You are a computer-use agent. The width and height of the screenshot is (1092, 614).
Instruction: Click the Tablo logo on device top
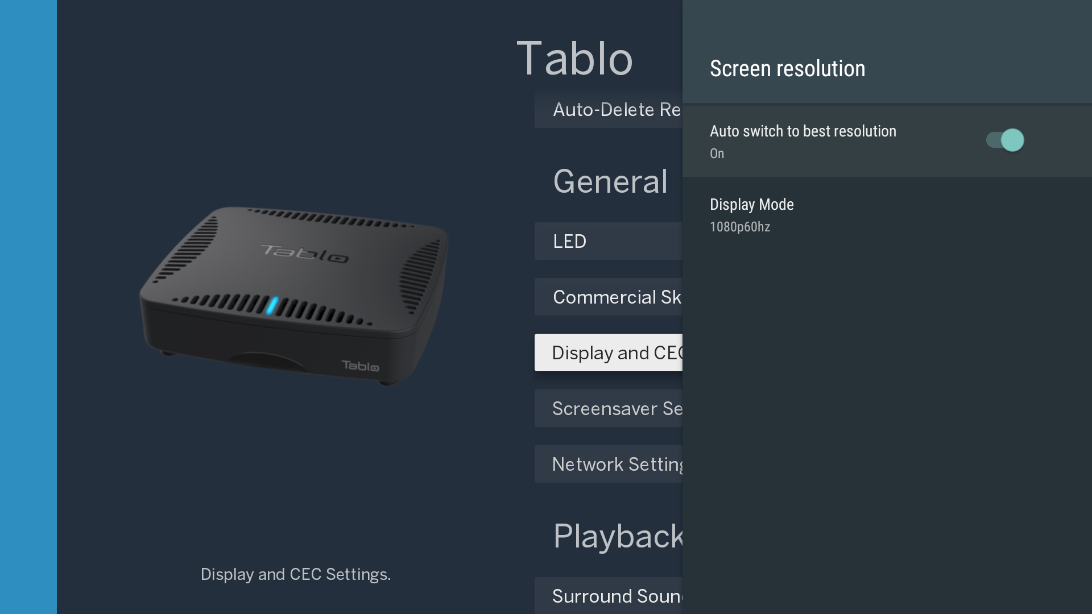(305, 254)
